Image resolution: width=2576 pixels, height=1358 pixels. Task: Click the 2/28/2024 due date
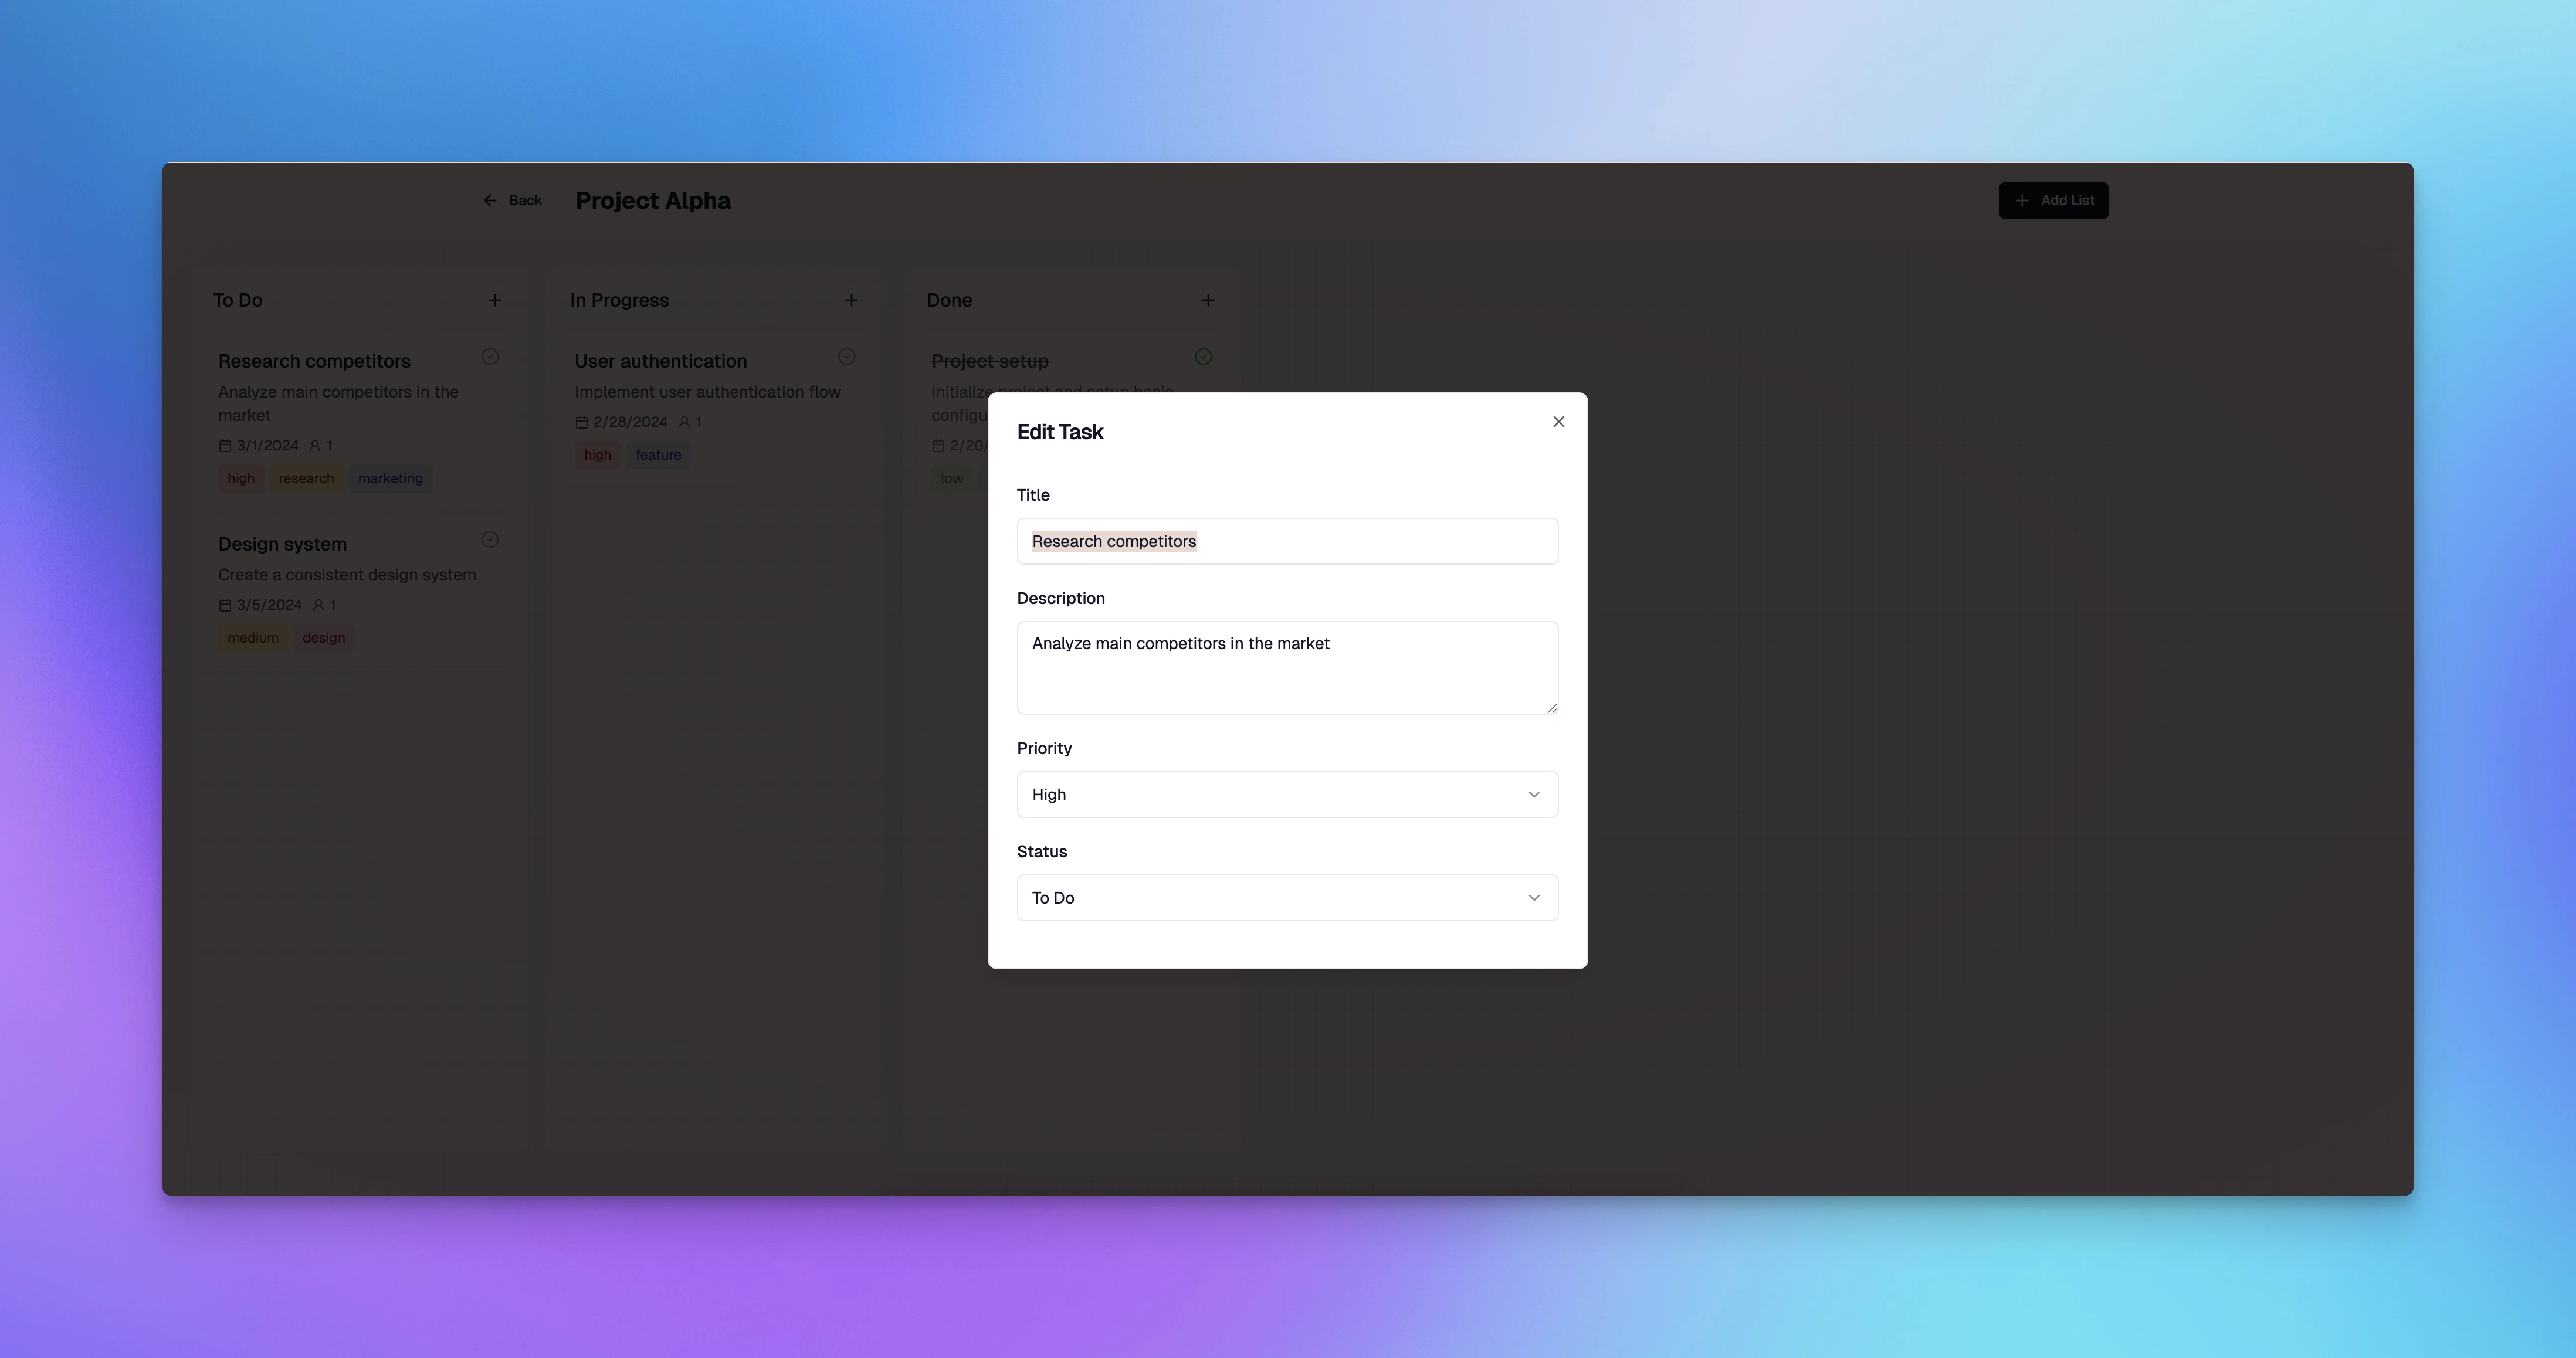[630, 422]
